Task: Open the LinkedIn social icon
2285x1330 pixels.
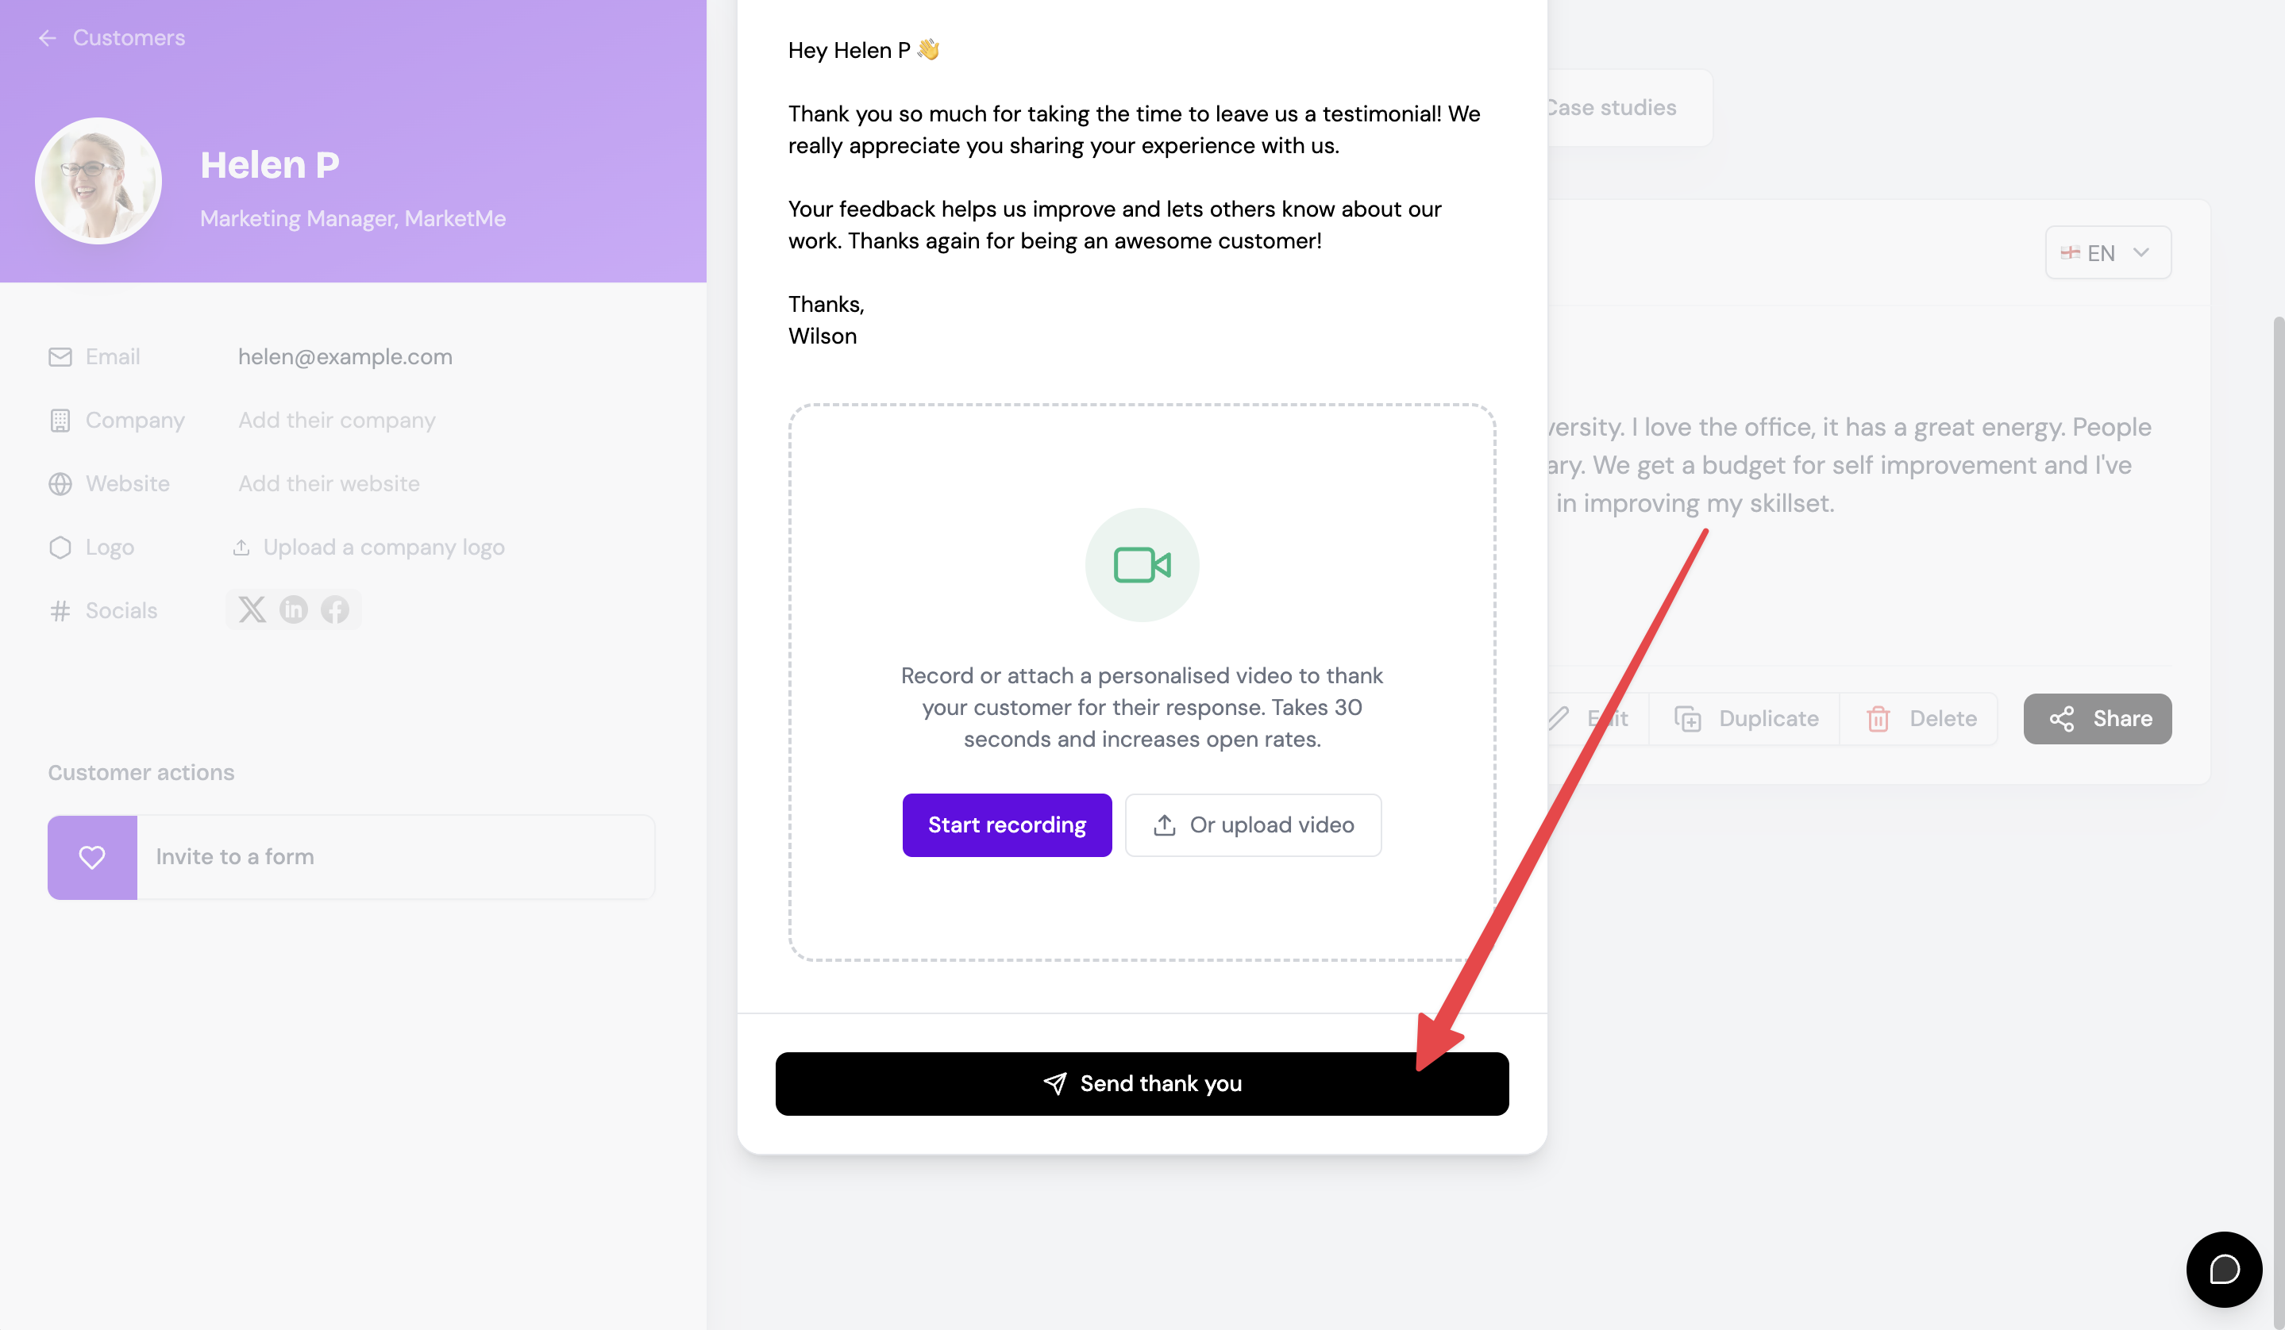Action: click(x=294, y=609)
